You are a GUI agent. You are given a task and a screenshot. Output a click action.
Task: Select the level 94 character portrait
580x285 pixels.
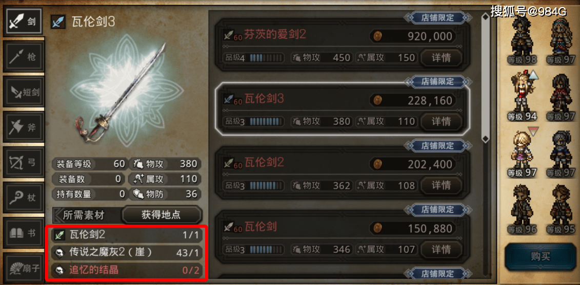tap(522, 96)
